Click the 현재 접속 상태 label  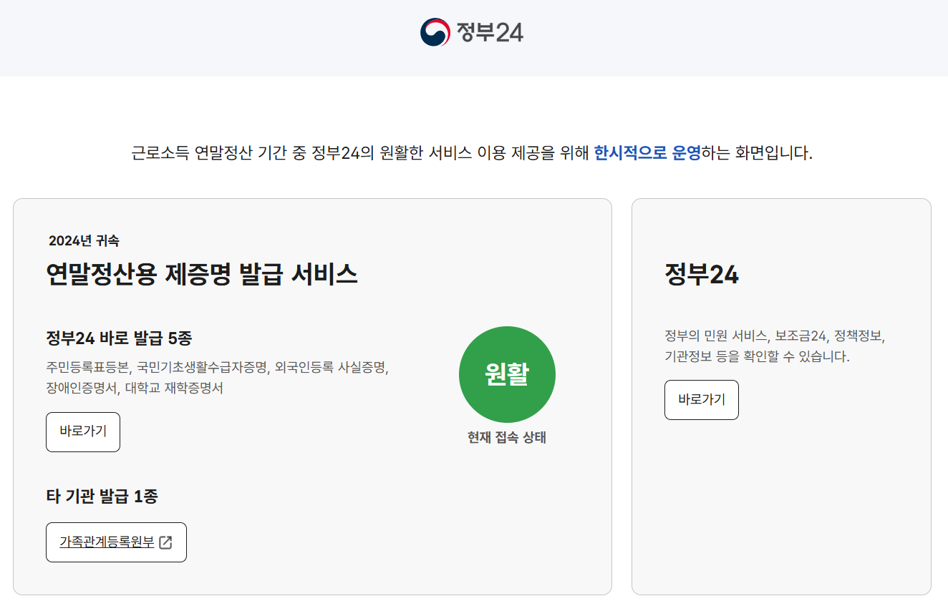(507, 438)
